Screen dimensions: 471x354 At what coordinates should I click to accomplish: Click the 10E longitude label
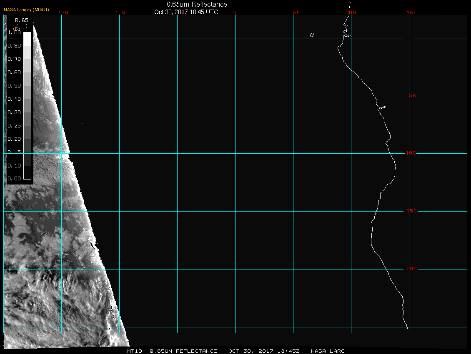coord(353,12)
